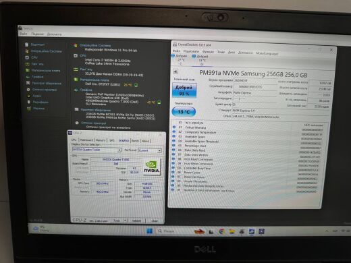The height and width of the screenshot is (263, 351).
Task: Open the Windows Start menu
Action: (x=149, y=231)
